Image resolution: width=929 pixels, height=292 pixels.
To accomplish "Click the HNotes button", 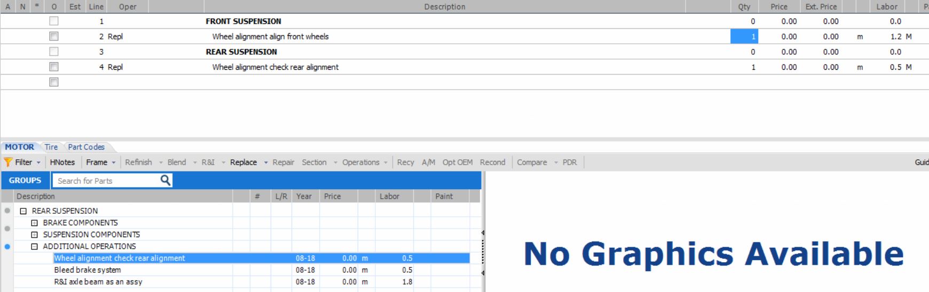I will point(62,163).
